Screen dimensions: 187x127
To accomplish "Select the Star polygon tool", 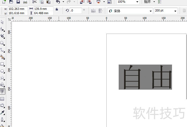I will click(2, 78).
